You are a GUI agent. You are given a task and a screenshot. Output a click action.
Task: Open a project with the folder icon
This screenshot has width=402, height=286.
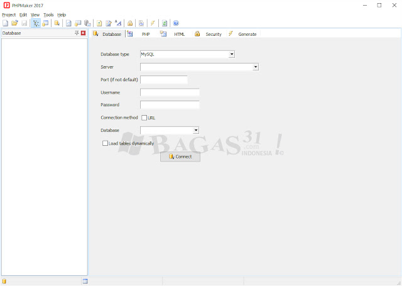(x=14, y=23)
